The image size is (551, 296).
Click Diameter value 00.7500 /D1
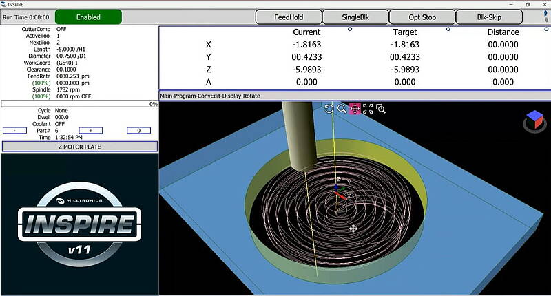pyautogui.click(x=71, y=56)
